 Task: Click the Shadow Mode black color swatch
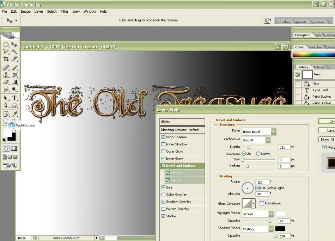pyautogui.click(x=280, y=229)
